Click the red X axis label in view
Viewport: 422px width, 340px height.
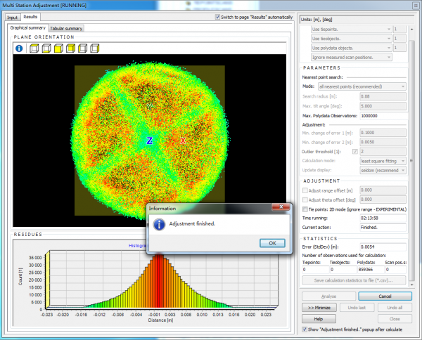pyautogui.click(x=183, y=140)
